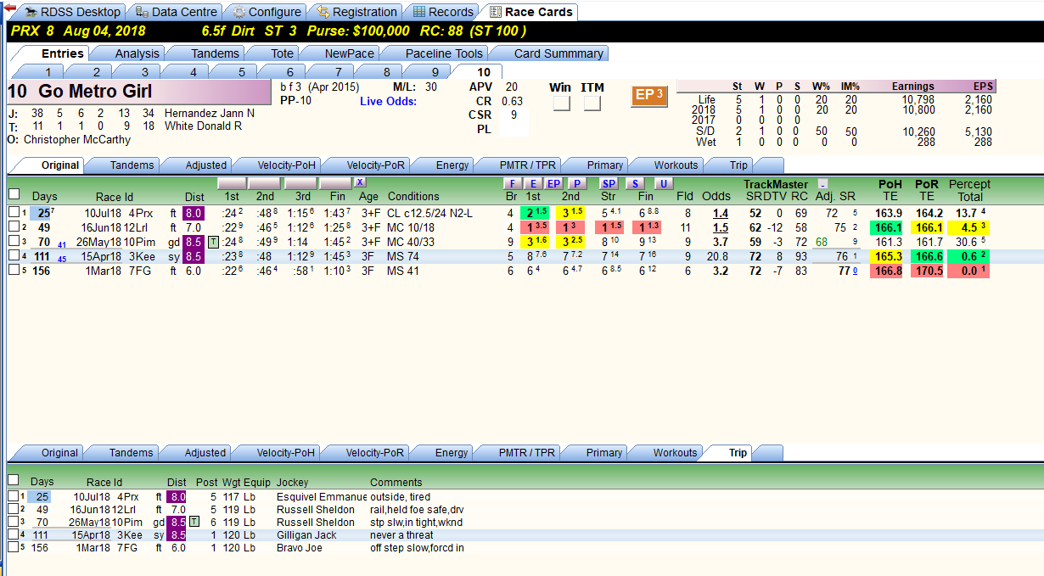The width and height of the screenshot is (1044, 576).
Task: Click the T marker beside Russell Sheldon's 10Pim trip
Action: click(194, 522)
